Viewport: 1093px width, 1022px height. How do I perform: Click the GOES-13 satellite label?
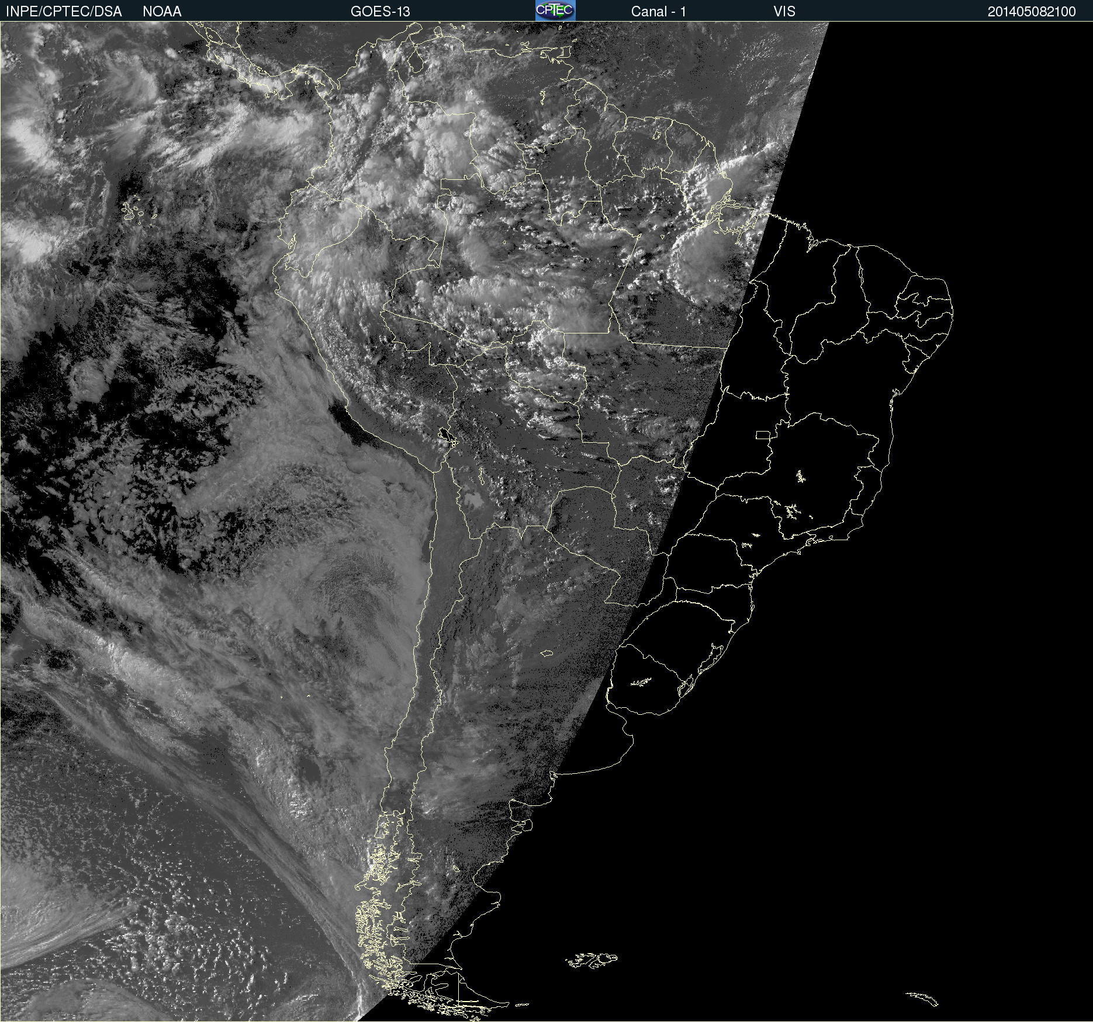click(380, 11)
